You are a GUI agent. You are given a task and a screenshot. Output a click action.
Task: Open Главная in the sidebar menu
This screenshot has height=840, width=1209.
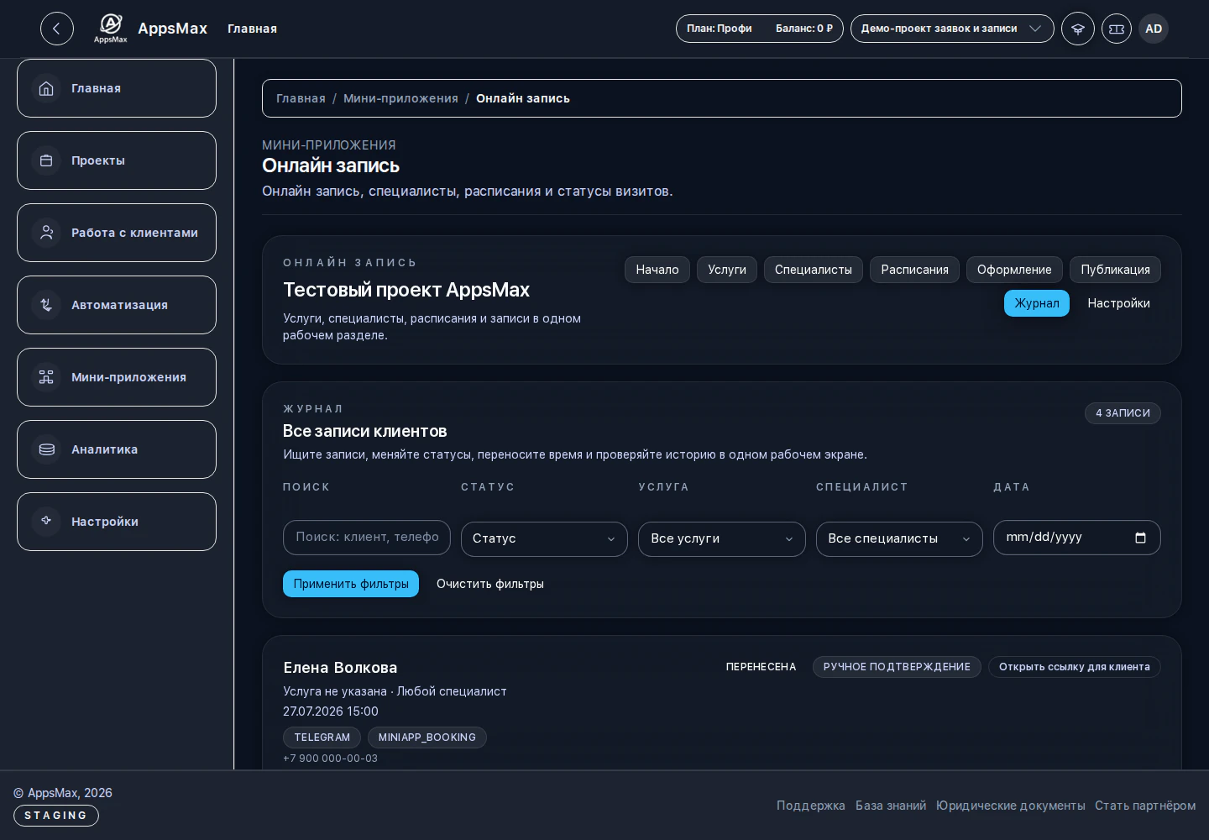117,88
